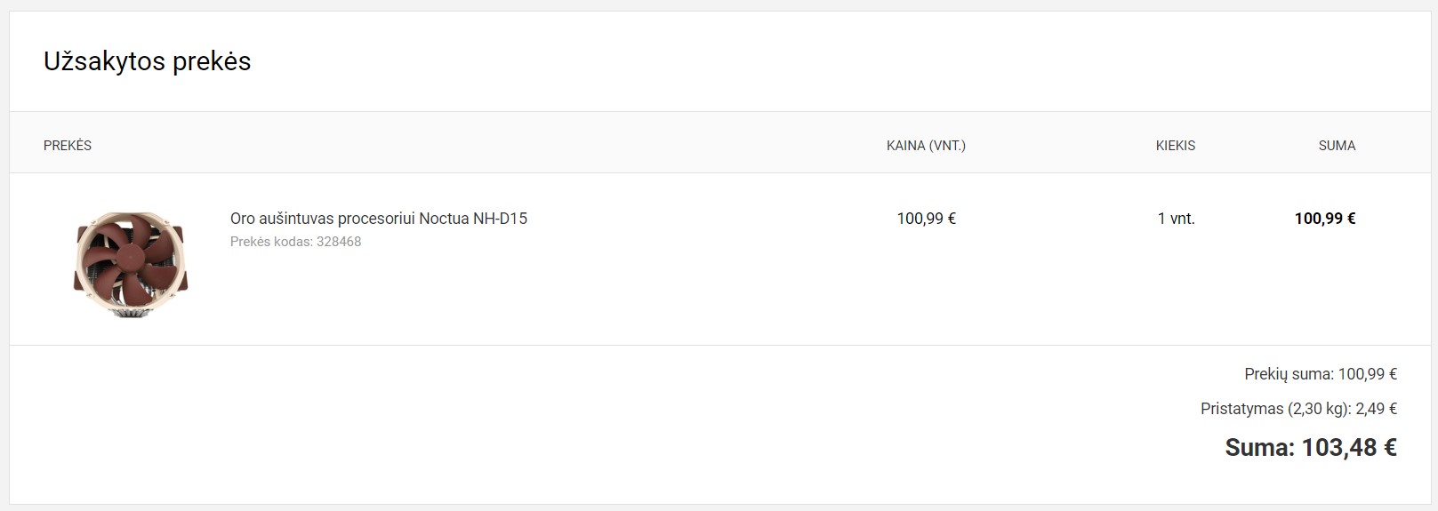
Task: Click the Noctua cooler product thumbnail
Action: (131, 259)
